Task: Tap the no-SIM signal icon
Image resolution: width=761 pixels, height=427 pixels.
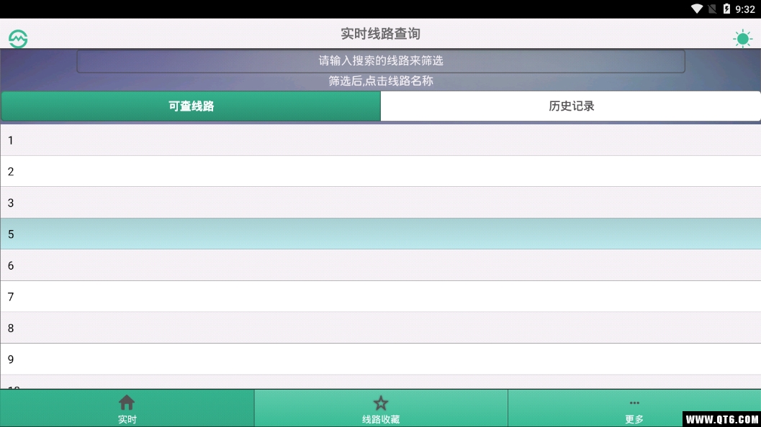Action: click(x=712, y=9)
